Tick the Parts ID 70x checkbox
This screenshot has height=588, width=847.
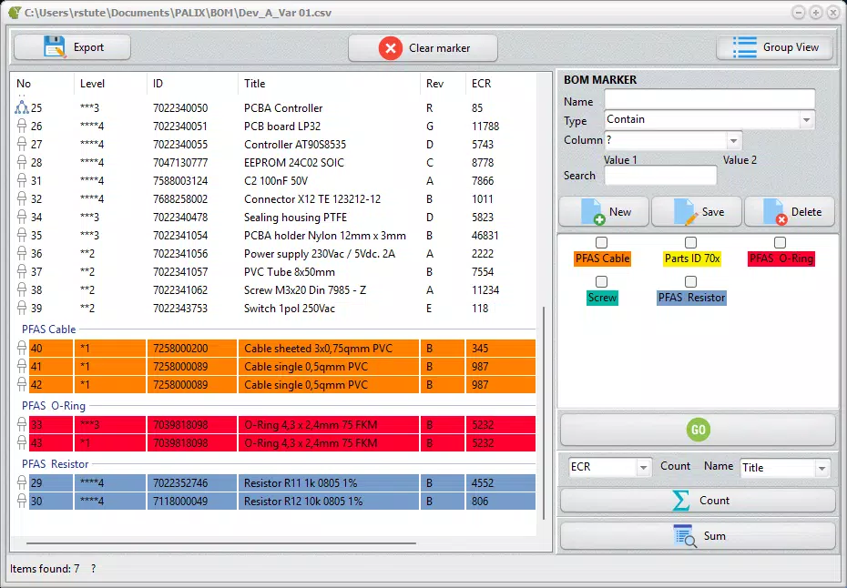(690, 242)
